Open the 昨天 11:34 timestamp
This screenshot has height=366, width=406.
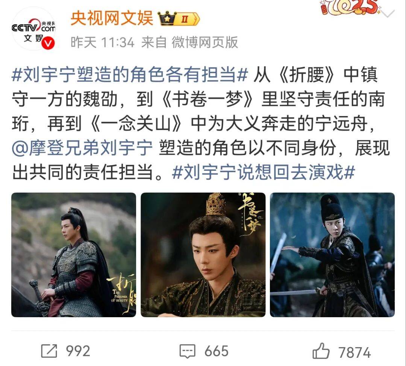103,42
